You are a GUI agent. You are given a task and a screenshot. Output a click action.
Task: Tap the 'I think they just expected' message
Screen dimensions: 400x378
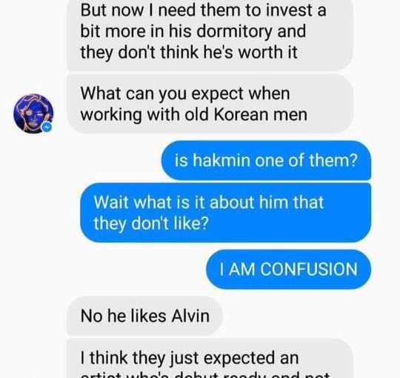(210, 358)
